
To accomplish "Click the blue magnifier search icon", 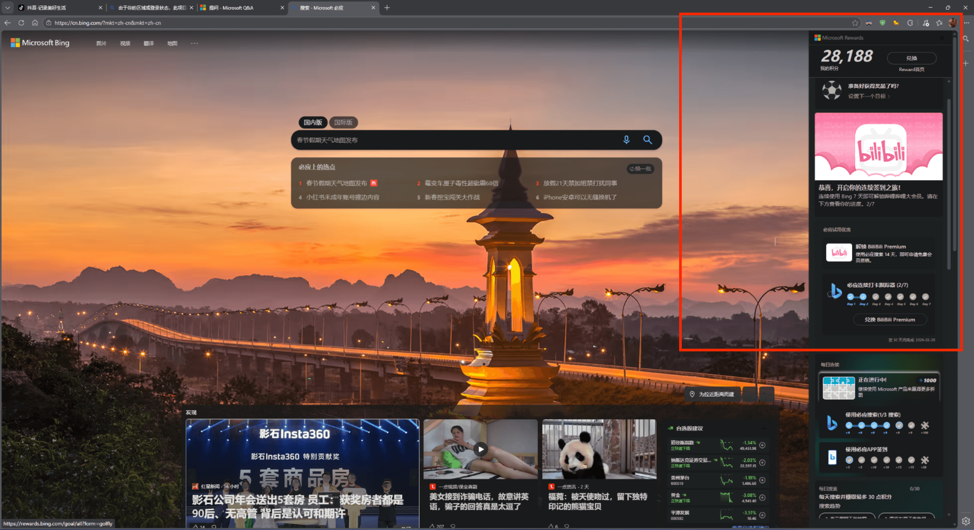I will 647,140.
